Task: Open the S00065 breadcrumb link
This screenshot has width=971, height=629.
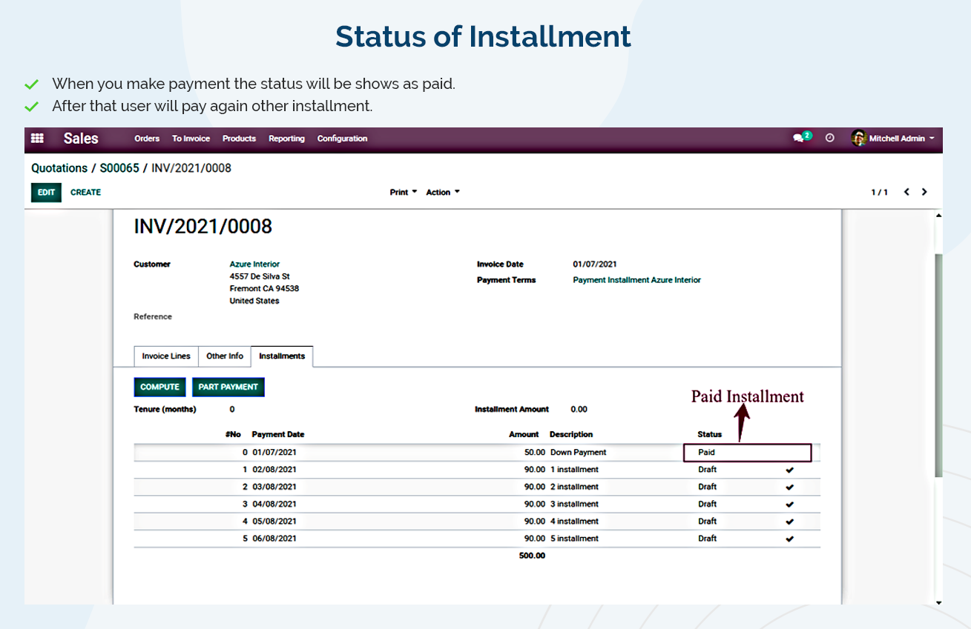Action: pyautogui.click(x=119, y=168)
